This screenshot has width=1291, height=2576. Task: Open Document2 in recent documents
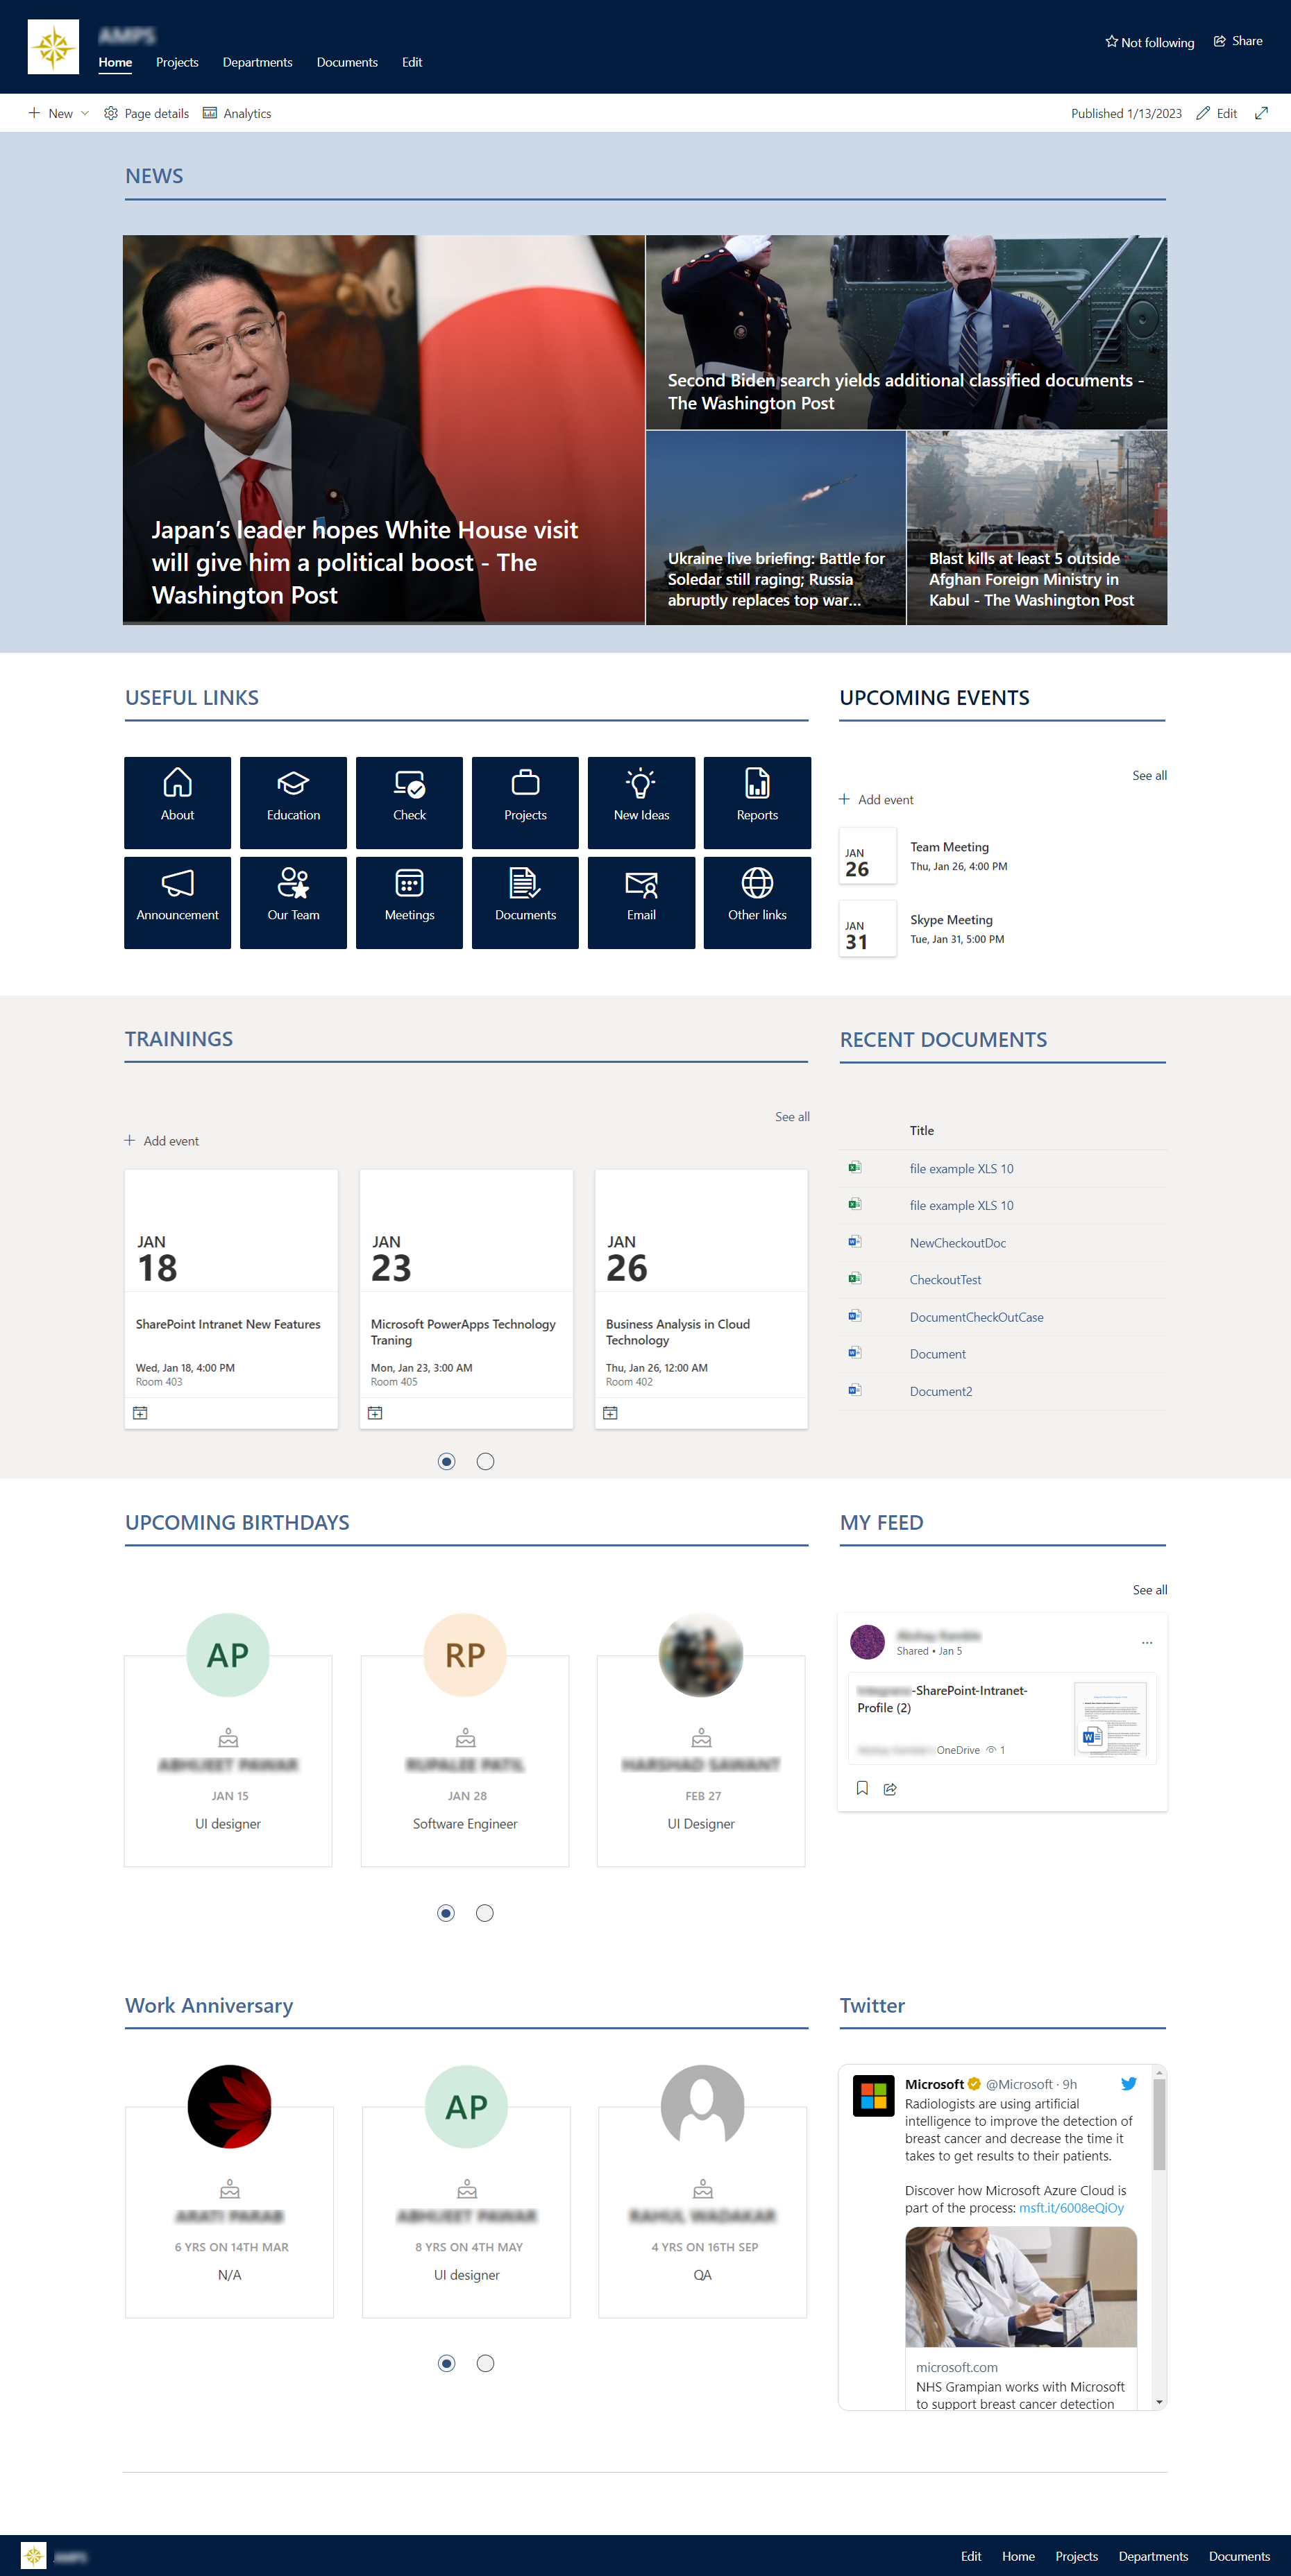point(940,1390)
